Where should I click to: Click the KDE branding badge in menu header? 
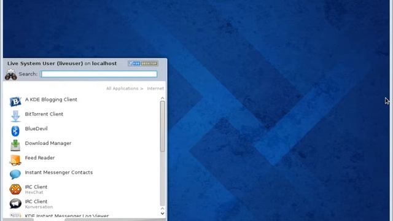(x=143, y=63)
